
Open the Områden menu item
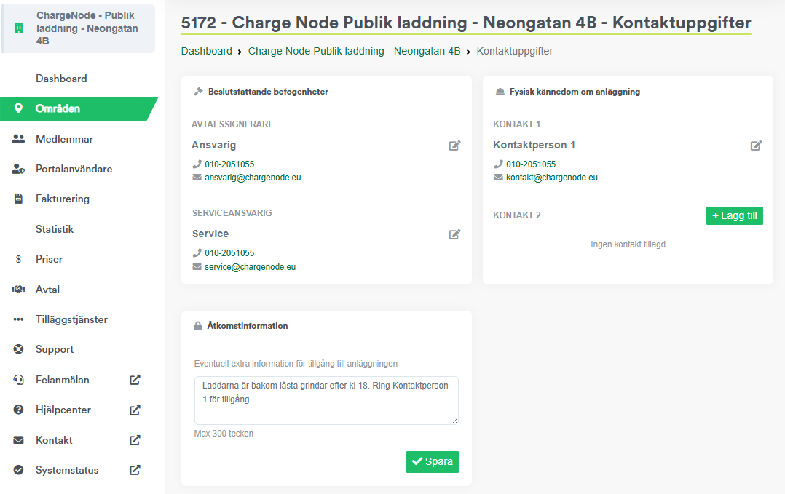[x=58, y=108]
